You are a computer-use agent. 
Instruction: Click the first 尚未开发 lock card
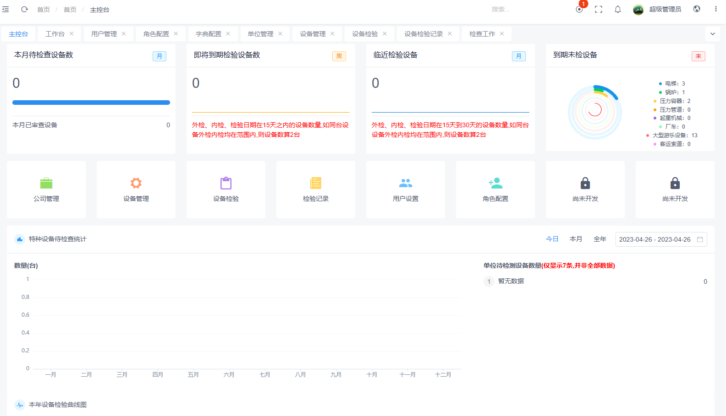[x=585, y=189]
